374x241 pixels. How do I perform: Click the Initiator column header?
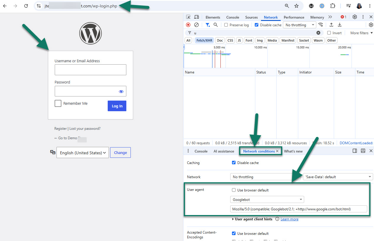click(316, 72)
